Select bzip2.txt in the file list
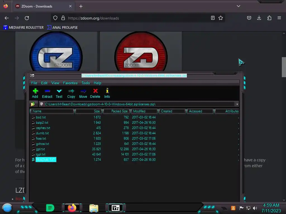Viewport: 286px width, 214px height. pos(42,123)
